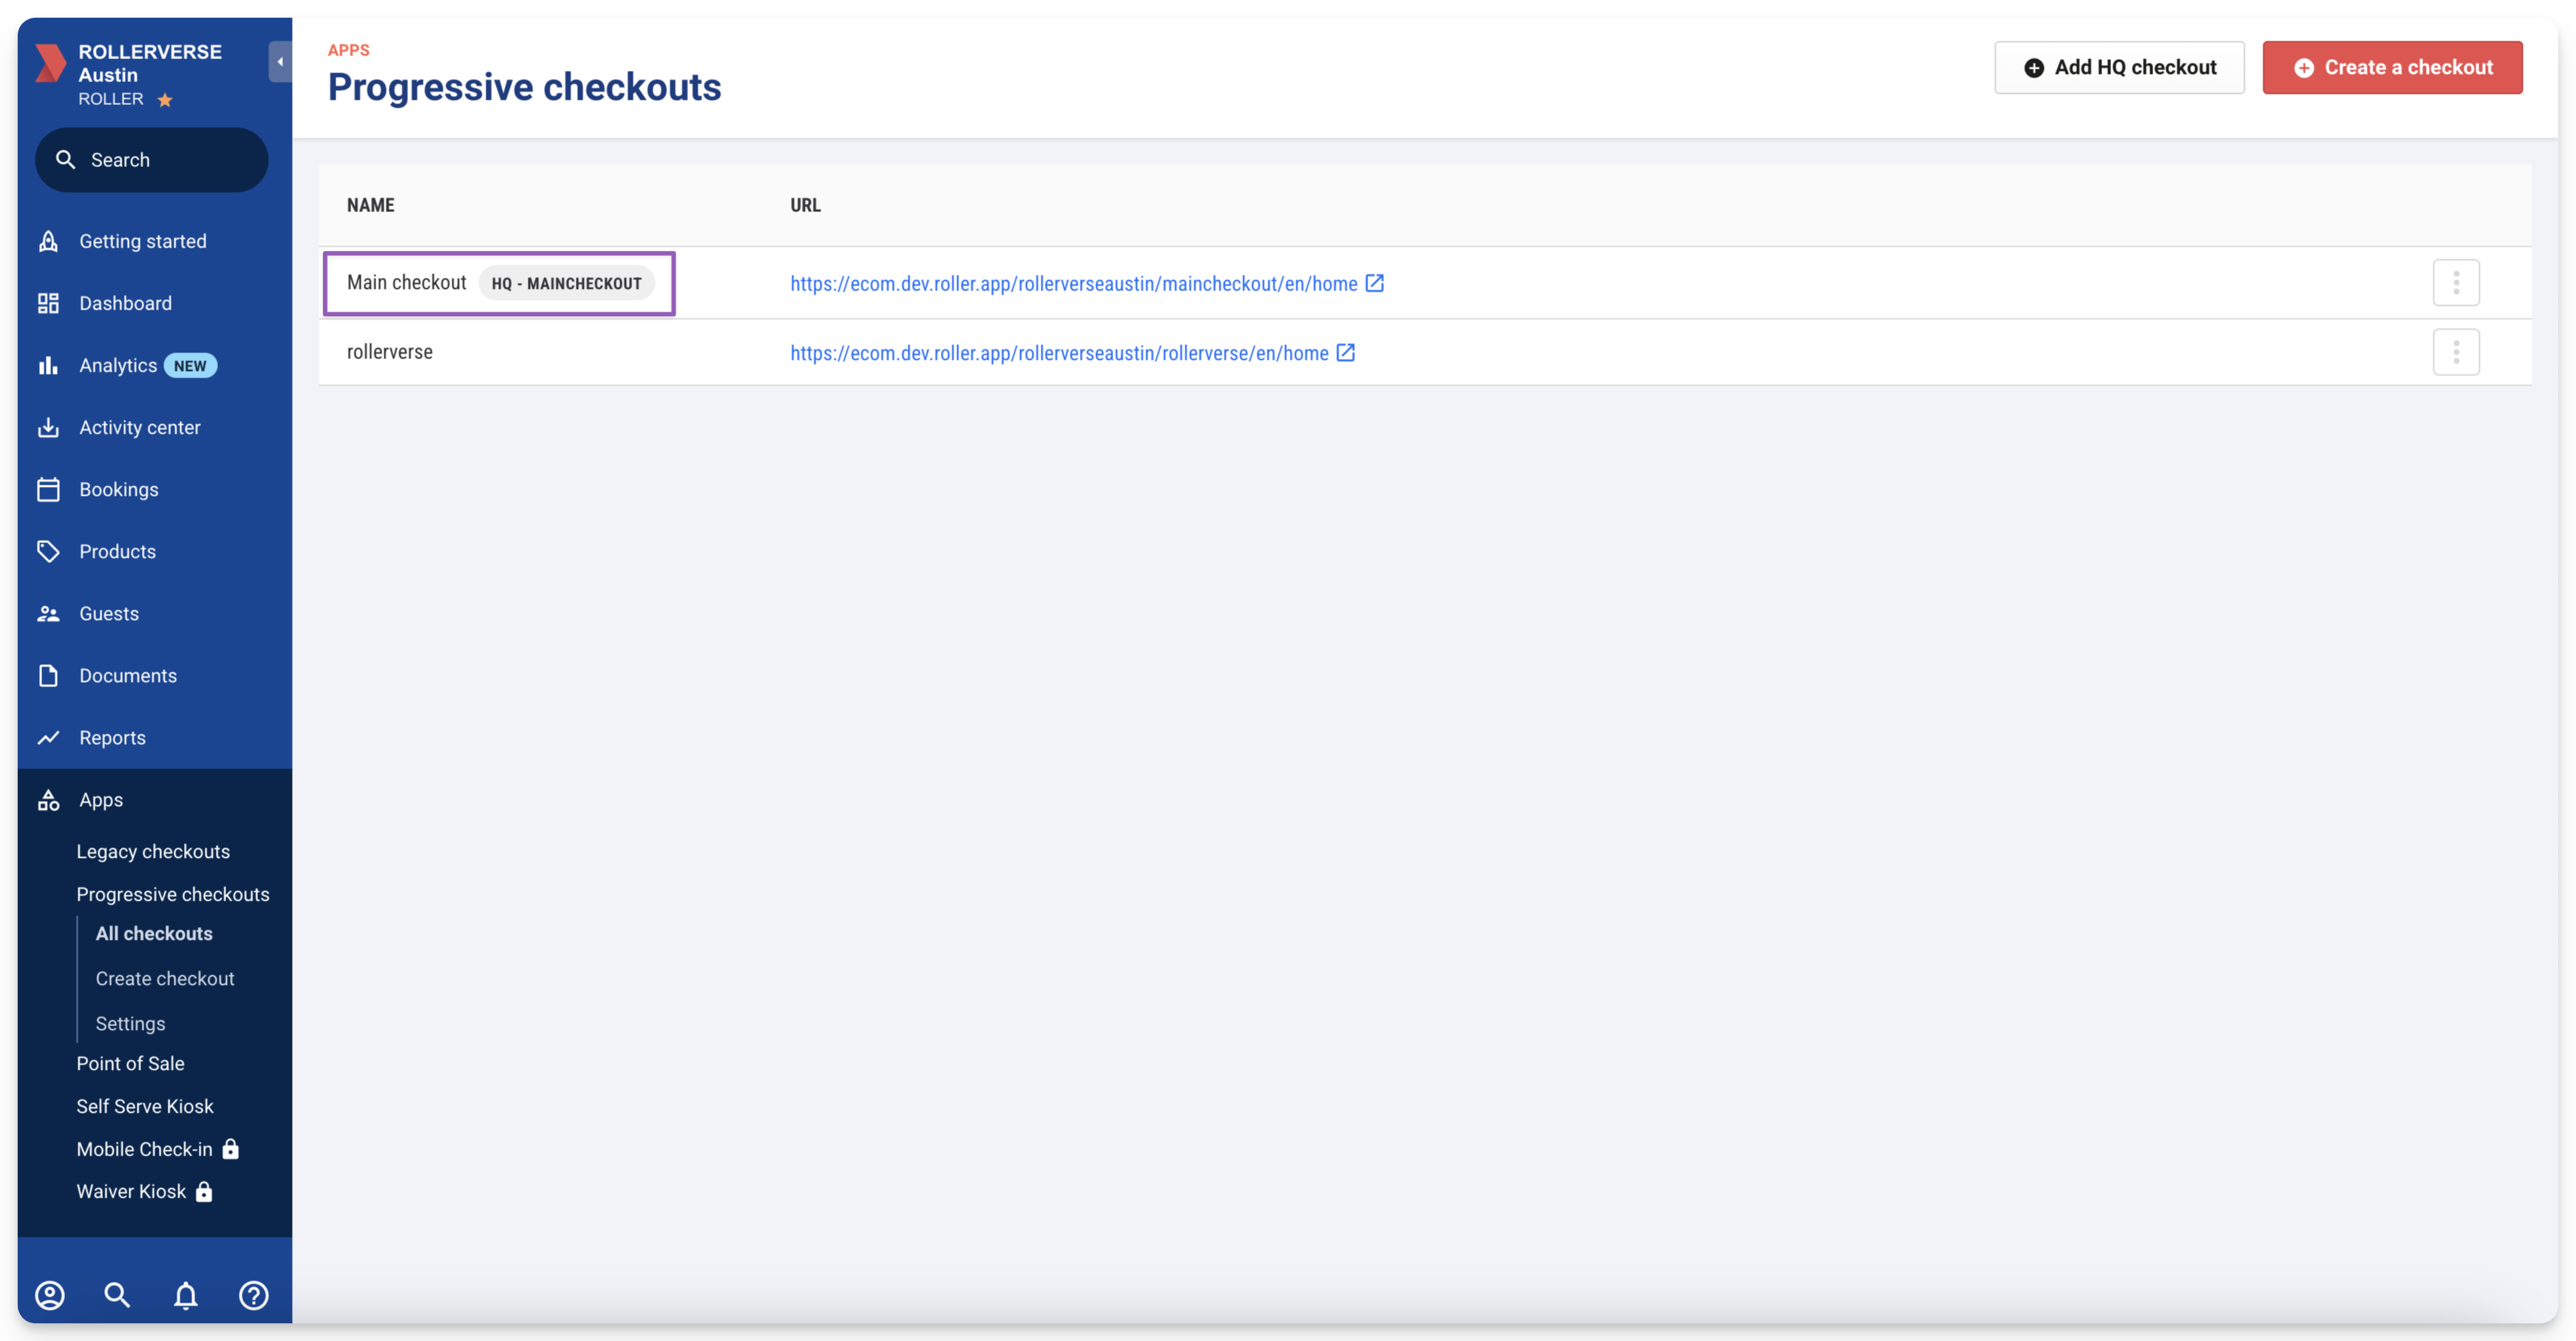Collapse the Apps menu
The height and width of the screenshot is (1341, 2576).
[101, 800]
